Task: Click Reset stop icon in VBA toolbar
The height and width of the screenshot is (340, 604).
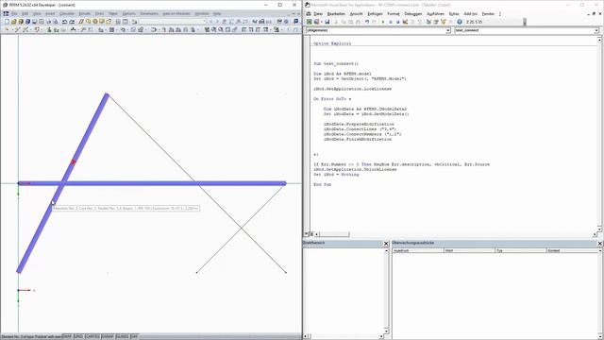Action: (397, 22)
